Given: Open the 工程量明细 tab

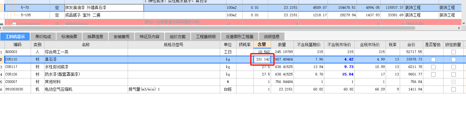Looking at the screenshot, I should click(x=206, y=37).
